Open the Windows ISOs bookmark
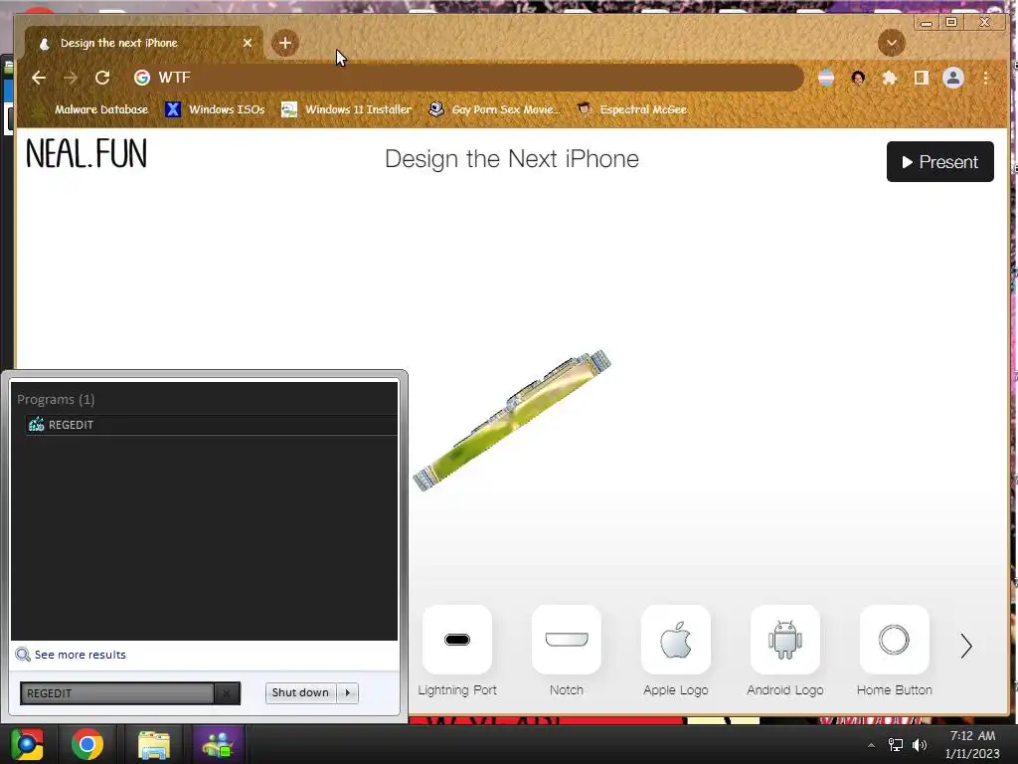Screen dimensions: 1018x764 coord(215,109)
